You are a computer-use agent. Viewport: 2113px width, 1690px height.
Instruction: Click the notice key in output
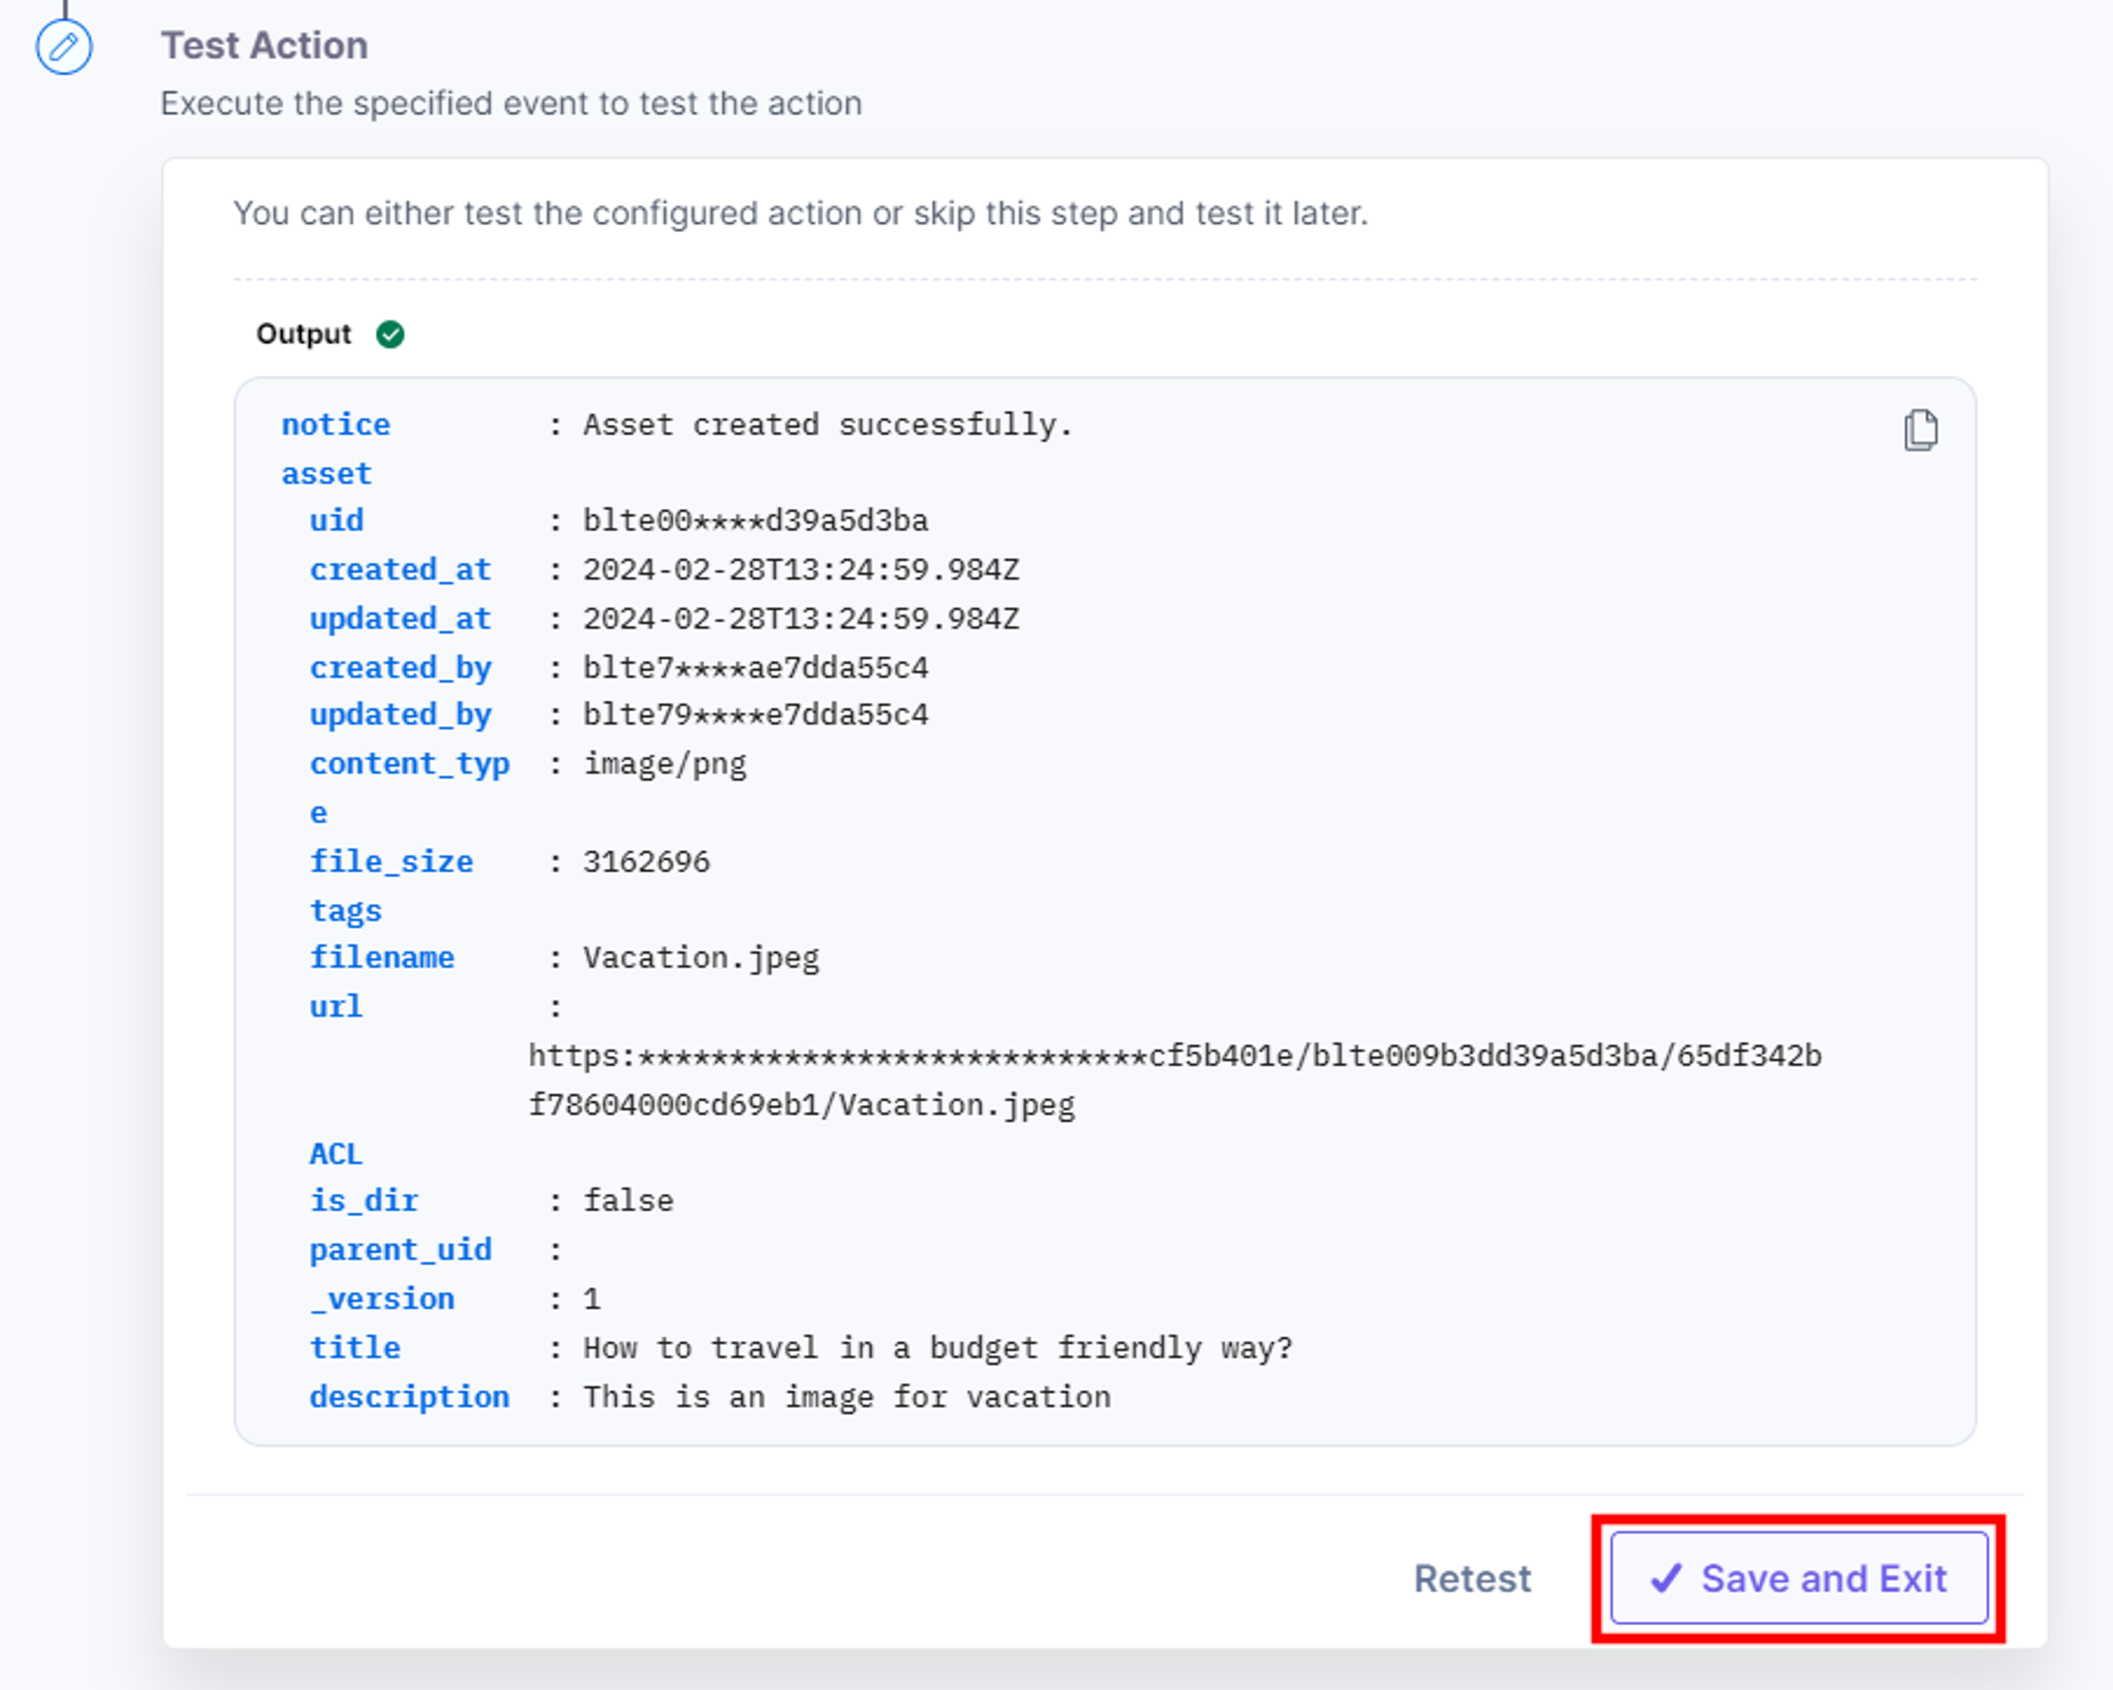click(x=336, y=424)
